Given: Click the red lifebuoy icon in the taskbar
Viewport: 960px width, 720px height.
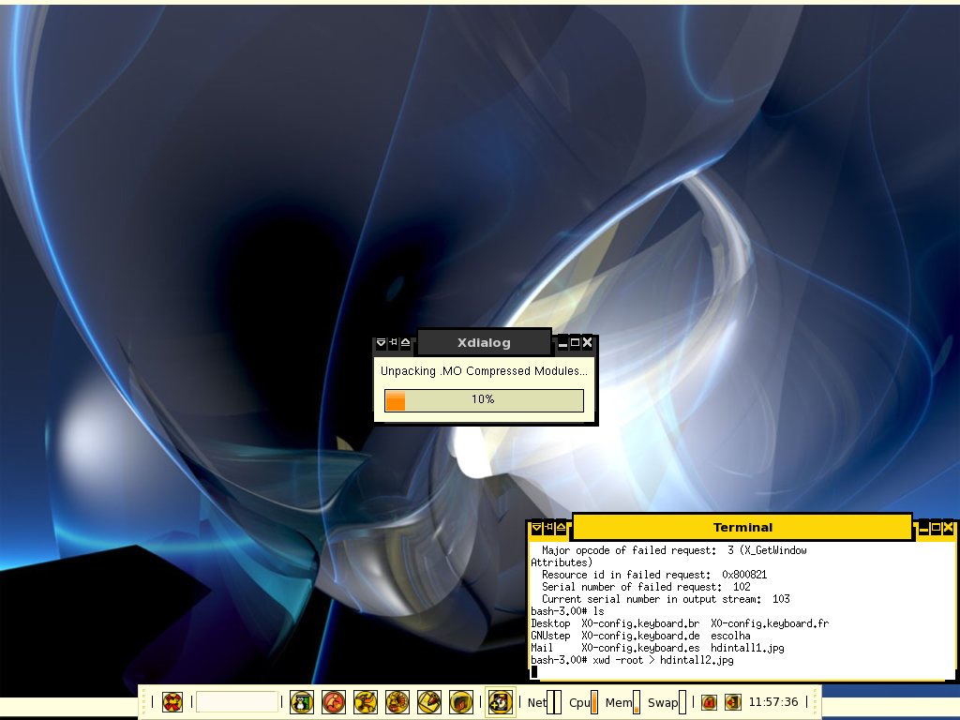Looking at the screenshot, I should tap(172, 701).
